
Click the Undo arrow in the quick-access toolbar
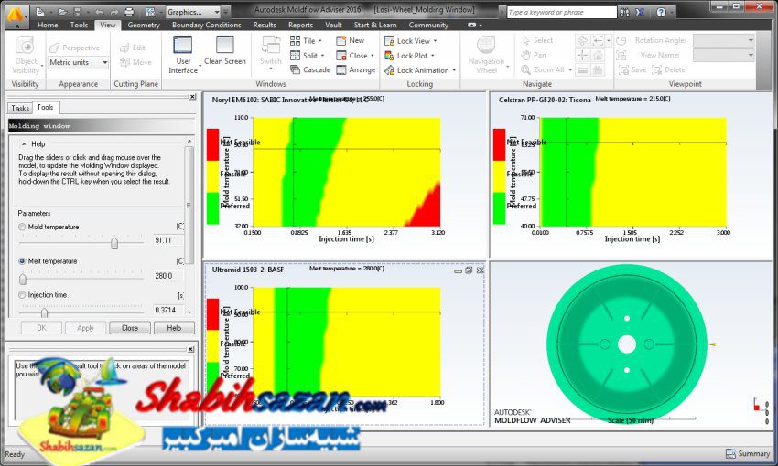tap(100, 12)
